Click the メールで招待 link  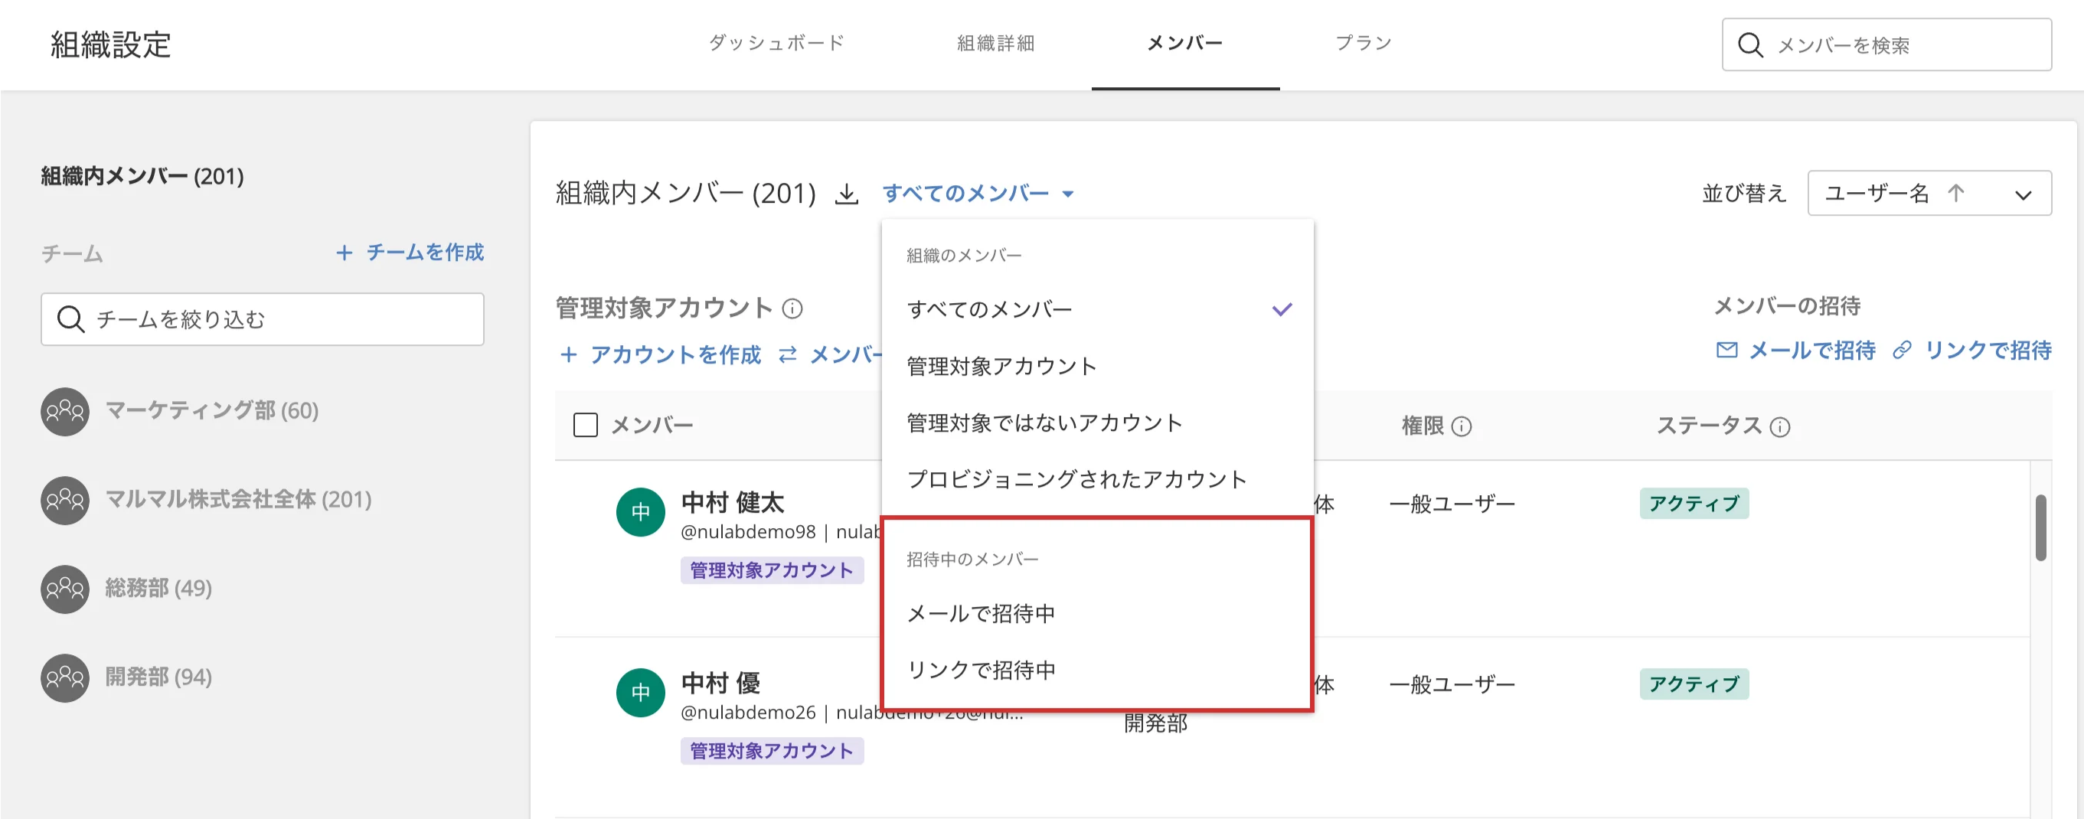click(1795, 350)
